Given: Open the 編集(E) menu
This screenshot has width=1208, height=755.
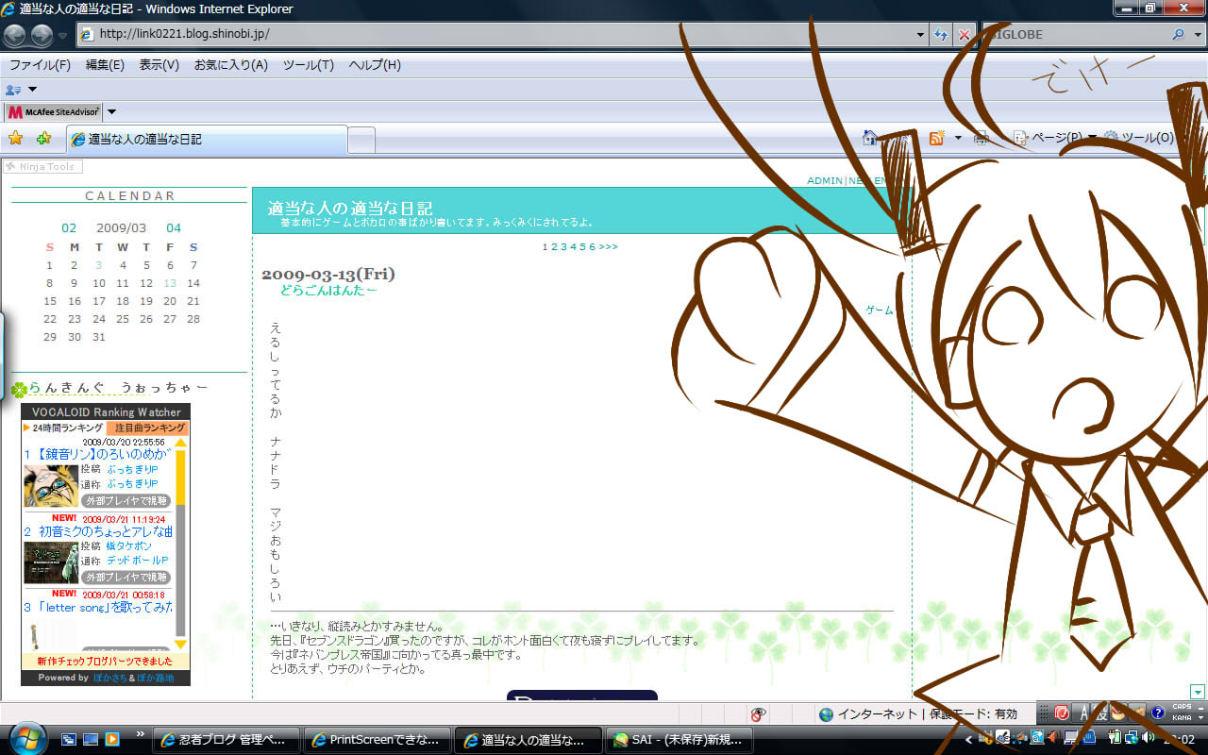Looking at the screenshot, I should [x=105, y=65].
